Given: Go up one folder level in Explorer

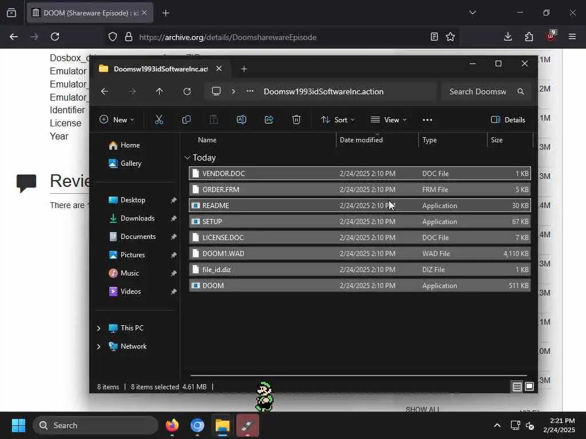Looking at the screenshot, I should click(x=160, y=91).
